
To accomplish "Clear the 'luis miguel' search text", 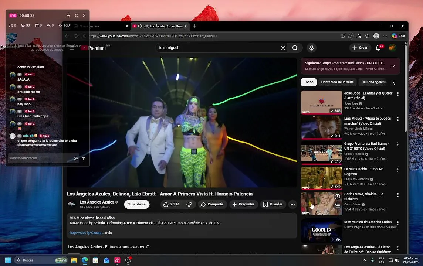I will pos(283,48).
